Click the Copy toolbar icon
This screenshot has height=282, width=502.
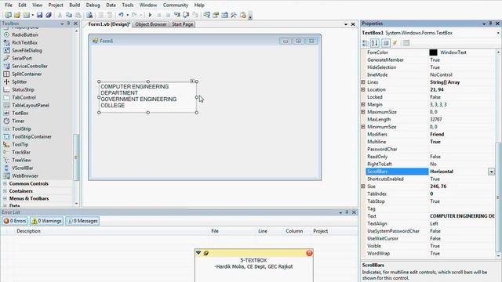(x=68, y=15)
